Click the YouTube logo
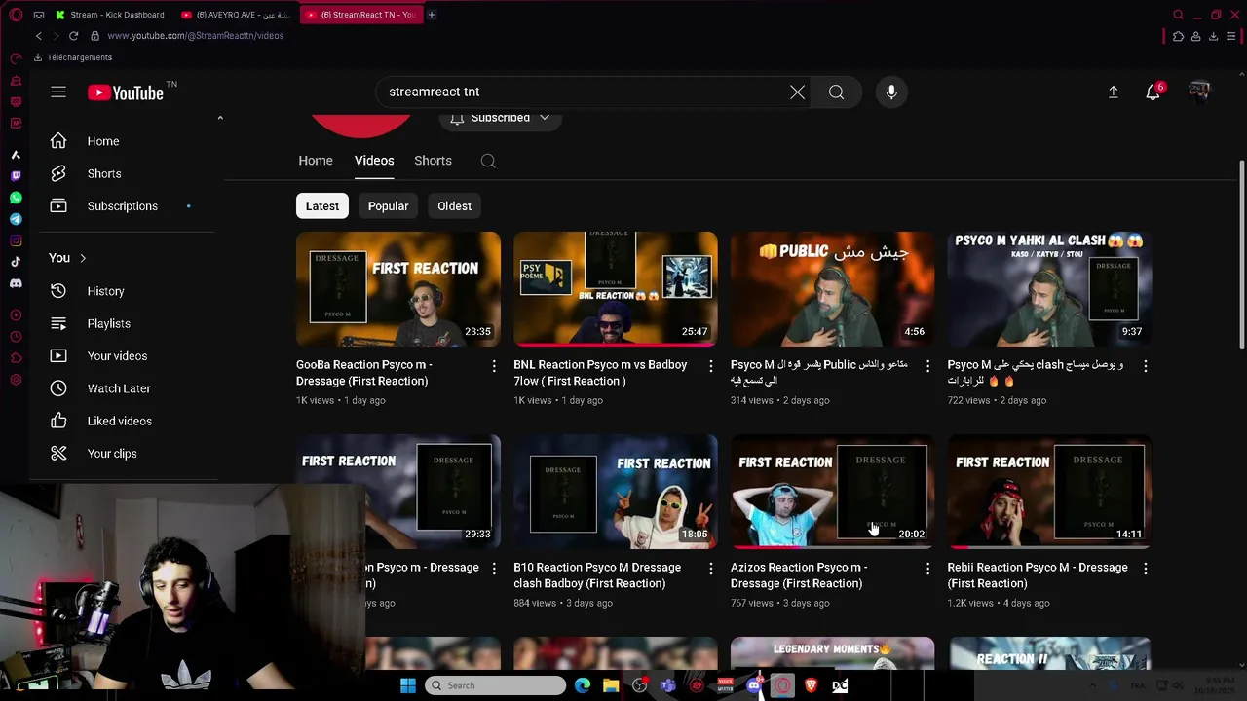 click(x=125, y=92)
